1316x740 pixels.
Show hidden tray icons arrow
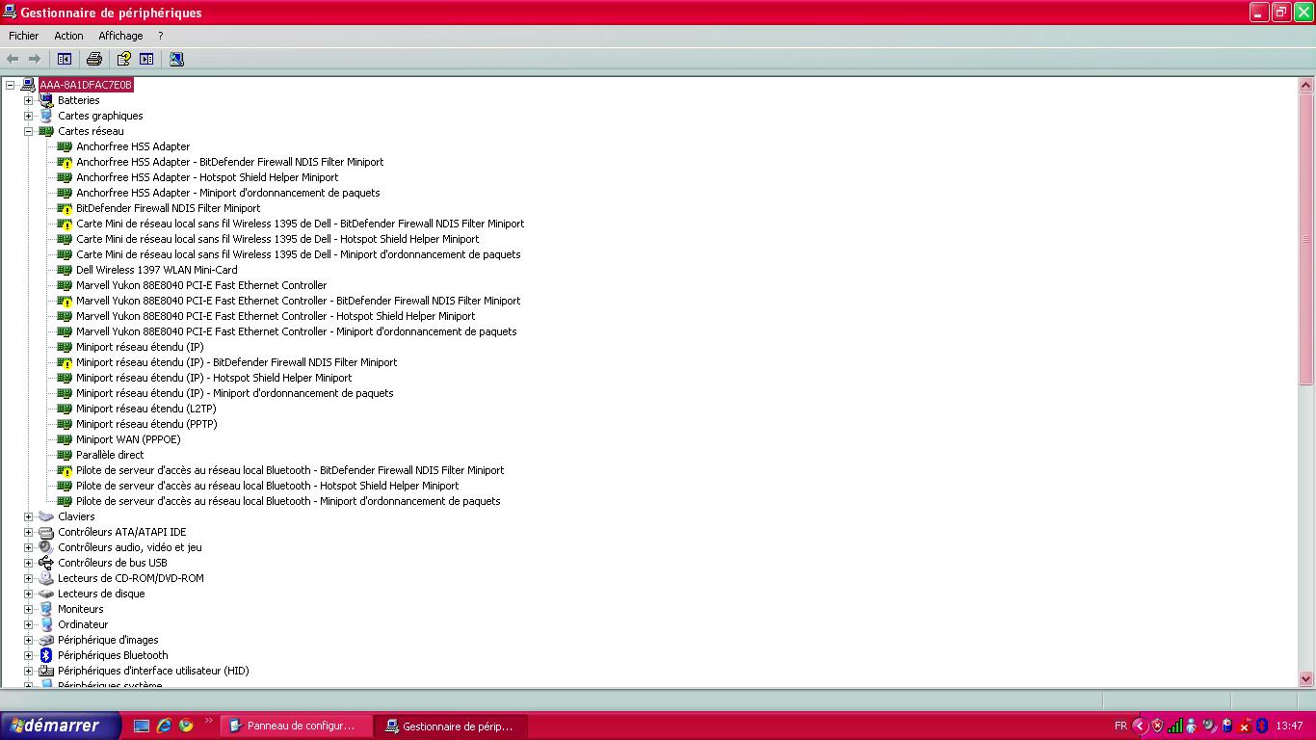(1140, 726)
